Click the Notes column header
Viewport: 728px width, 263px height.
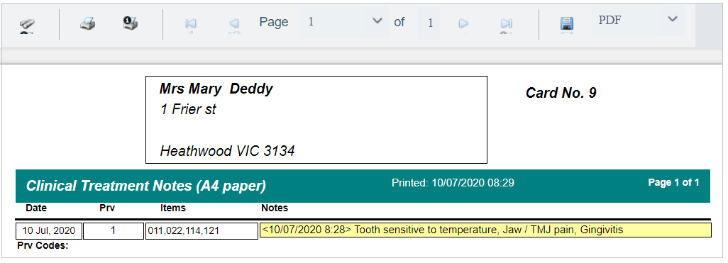(275, 208)
